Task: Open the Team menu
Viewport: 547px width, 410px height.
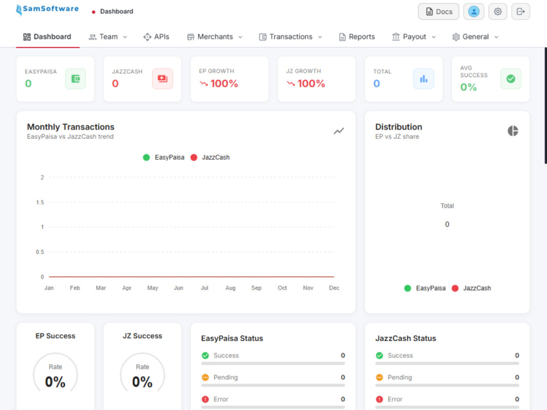Action: coord(108,37)
